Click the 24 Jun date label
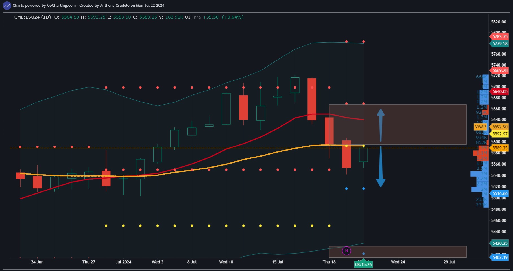The width and height of the screenshot is (513, 271). (37, 262)
